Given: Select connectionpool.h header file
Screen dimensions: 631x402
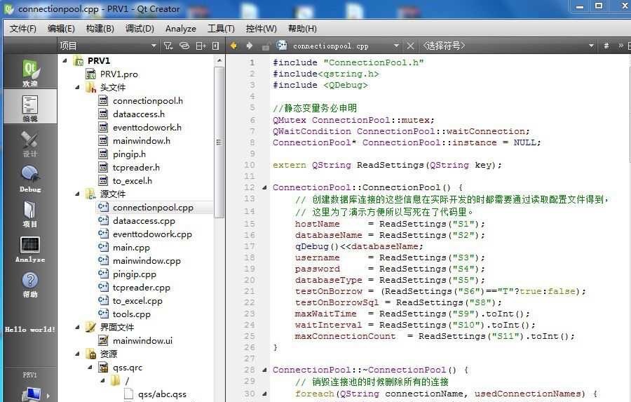Looking at the screenshot, I should [x=148, y=101].
